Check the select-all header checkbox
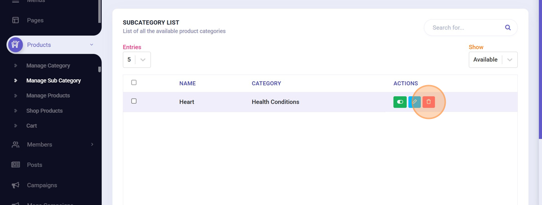Screen dimensions: 542x205 pyautogui.click(x=134, y=83)
